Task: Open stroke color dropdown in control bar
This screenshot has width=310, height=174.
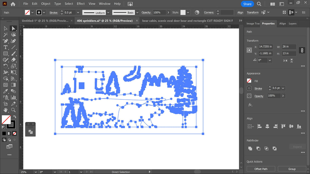Action: (x=44, y=12)
